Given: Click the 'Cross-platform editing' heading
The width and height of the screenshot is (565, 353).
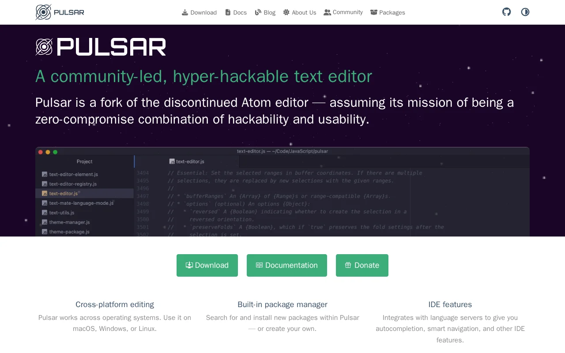Looking at the screenshot, I should click(x=115, y=304).
